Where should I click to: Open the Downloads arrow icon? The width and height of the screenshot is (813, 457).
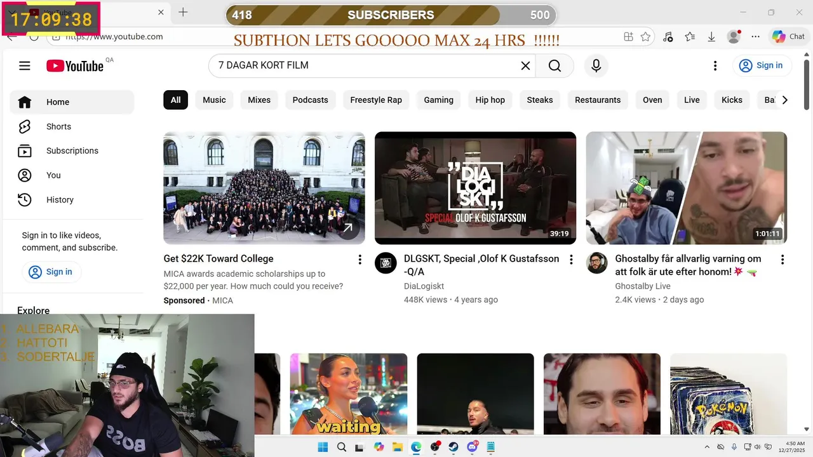click(x=711, y=37)
